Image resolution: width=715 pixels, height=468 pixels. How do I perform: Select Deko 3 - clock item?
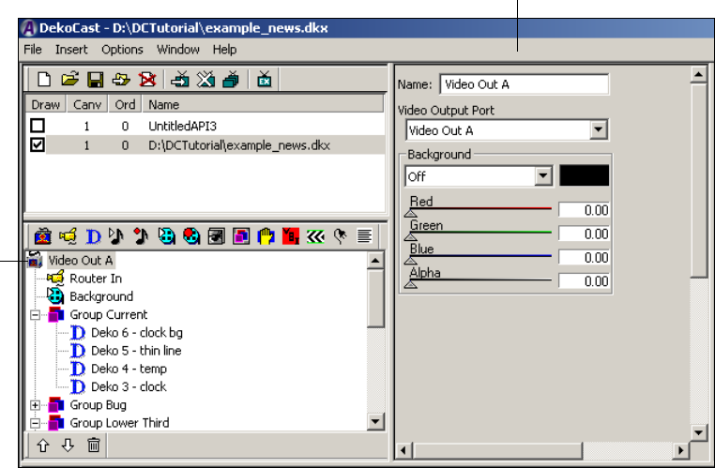[x=129, y=387]
